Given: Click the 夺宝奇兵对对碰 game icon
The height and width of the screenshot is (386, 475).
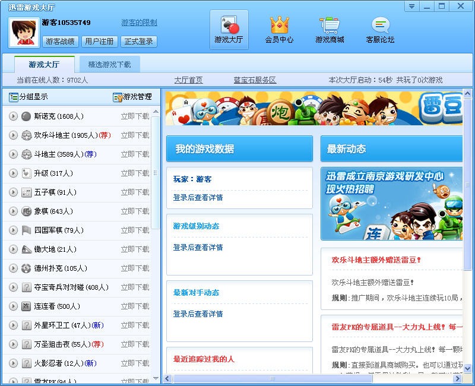Looking at the screenshot, I should pyautogui.click(x=26, y=287).
